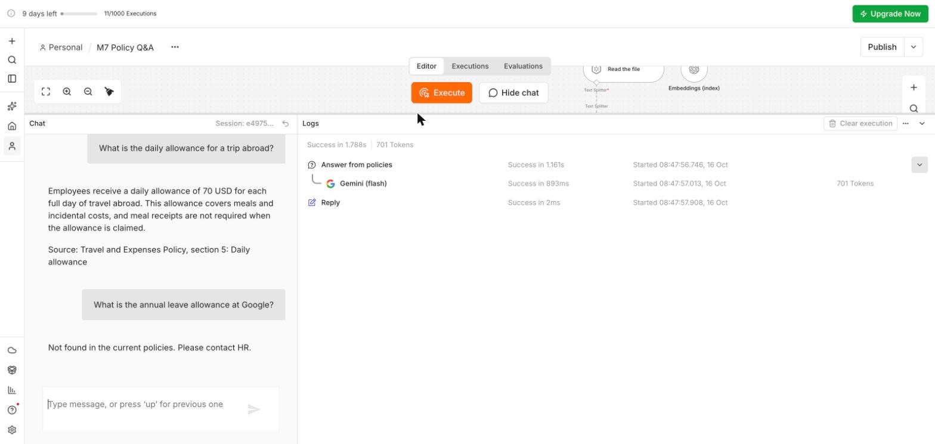Click the executions usage progress bar
The height and width of the screenshot is (444, 935).
(x=79, y=14)
